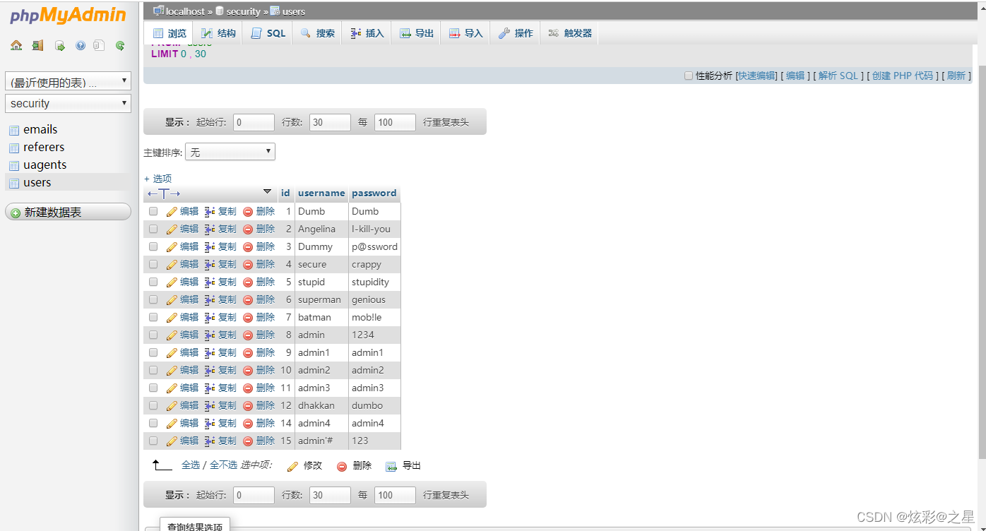The image size is (986, 531).
Task: Click the top 行数 row count field
Action: (330, 122)
